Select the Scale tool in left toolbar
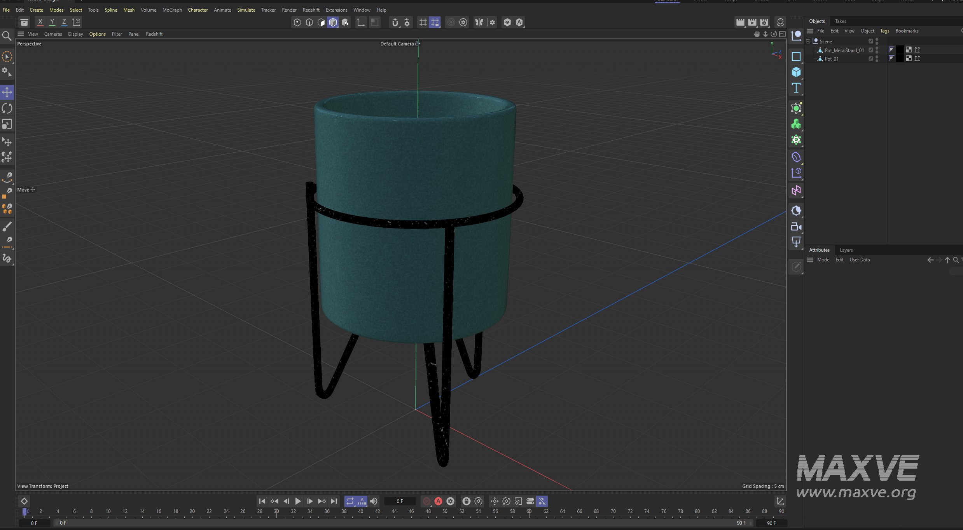 click(x=7, y=124)
